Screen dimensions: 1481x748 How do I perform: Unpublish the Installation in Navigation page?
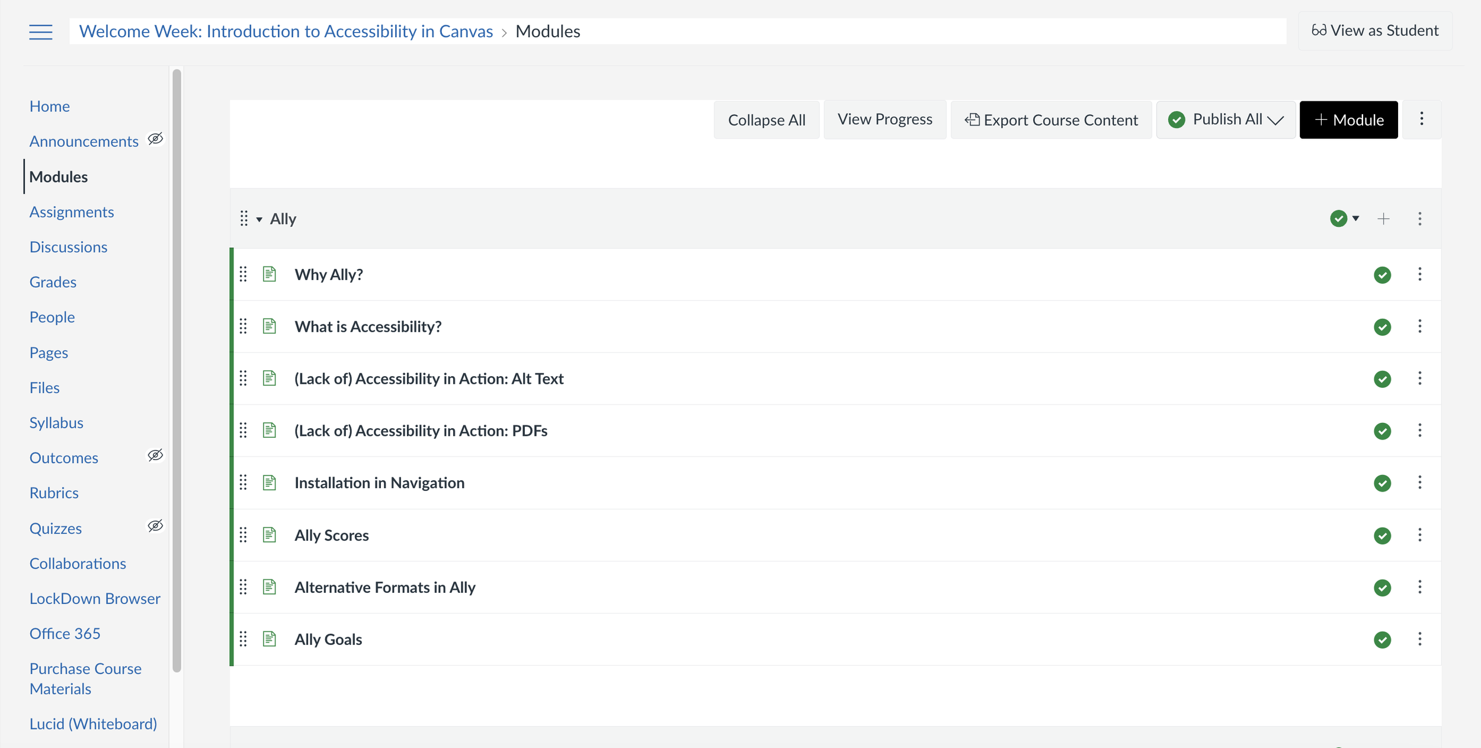[1382, 483]
